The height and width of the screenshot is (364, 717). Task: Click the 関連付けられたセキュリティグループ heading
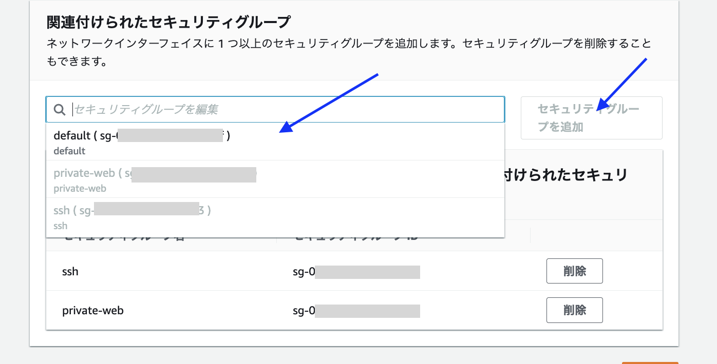[x=168, y=23]
